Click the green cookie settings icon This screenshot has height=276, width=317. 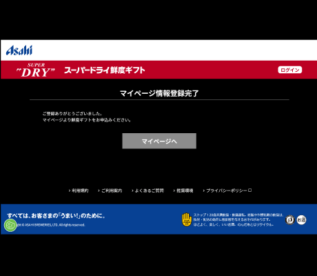coord(10,225)
